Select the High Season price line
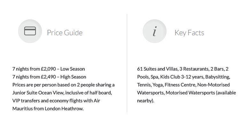This screenshot has width=247, height=129. 49,77
